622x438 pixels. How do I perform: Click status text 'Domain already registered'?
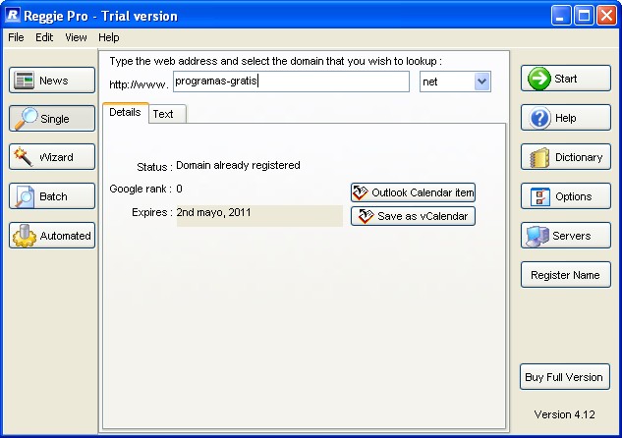click(x=238, y=165)
